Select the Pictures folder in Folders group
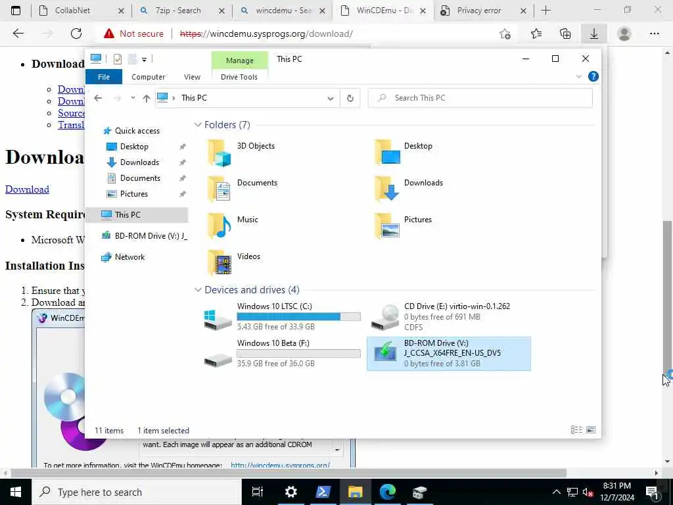The width and height of the screenshot is (673, 505). click(x=403, y=226)
